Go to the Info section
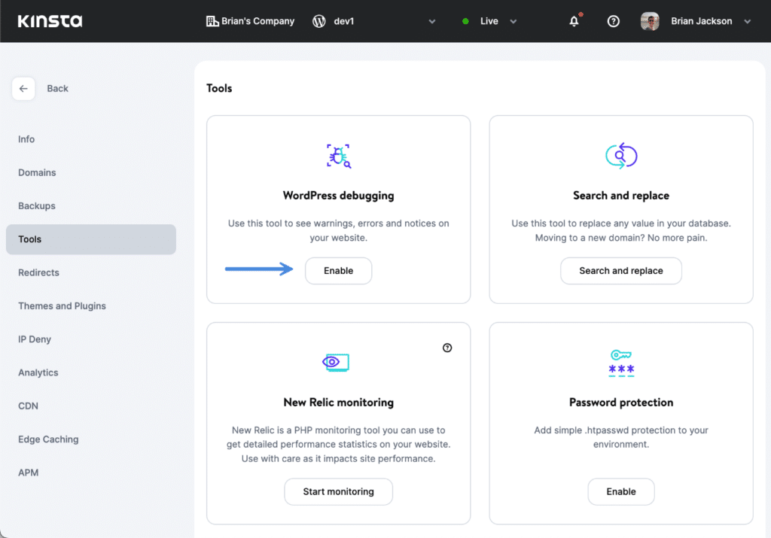 click(x=26, y=139)
